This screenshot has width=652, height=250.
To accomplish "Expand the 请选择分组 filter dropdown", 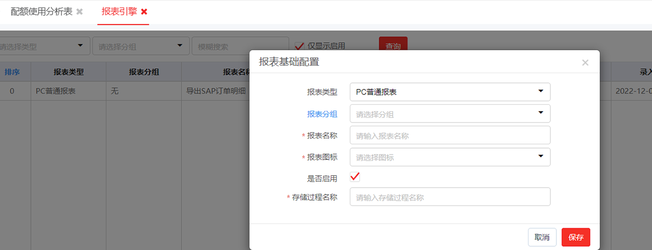I will [140, 46].
